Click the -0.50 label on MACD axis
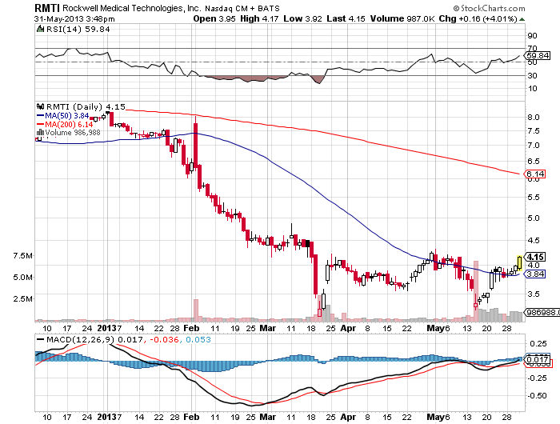Screen dimensions: 560x424 pyautogui.click(x=537, y=395)
